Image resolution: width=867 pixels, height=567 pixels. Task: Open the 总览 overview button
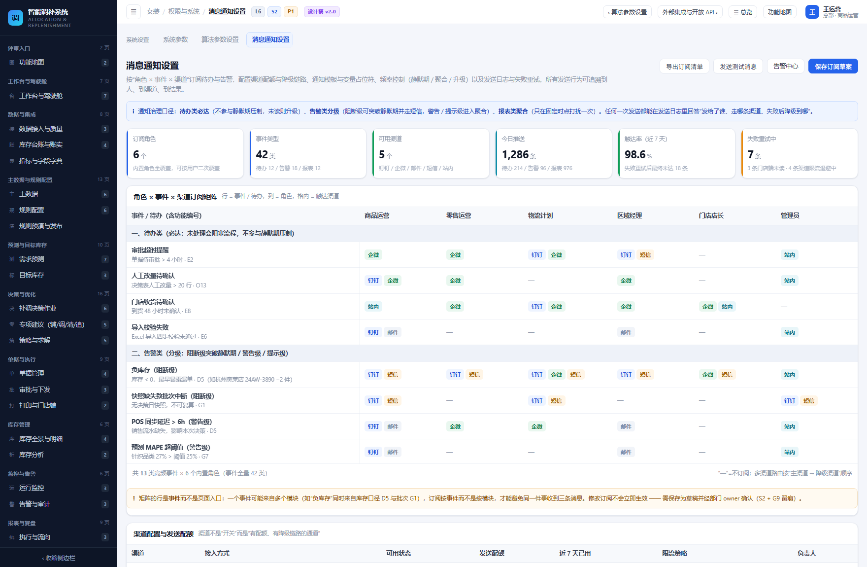click(743, 12)
